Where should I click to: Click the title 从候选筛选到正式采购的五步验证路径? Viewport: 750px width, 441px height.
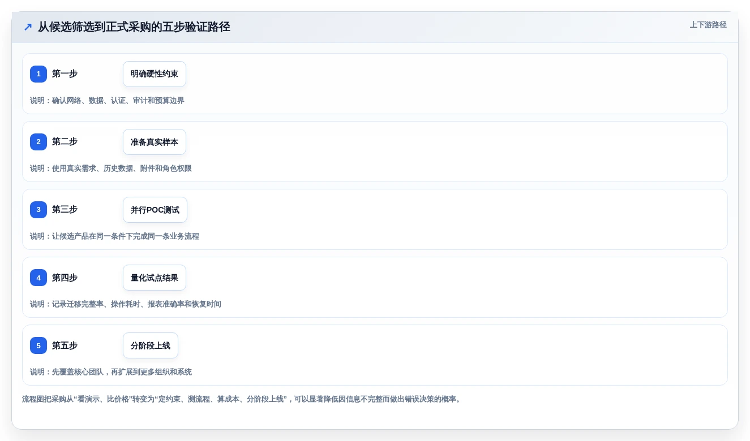pos(134,27)
